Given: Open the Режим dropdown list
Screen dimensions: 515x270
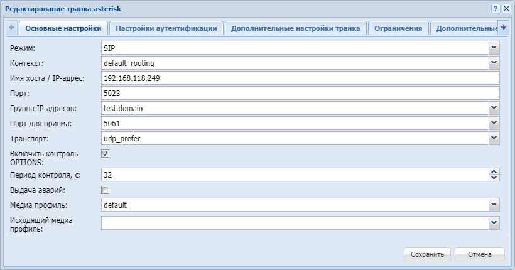Looking at the screenshot, I should click(494, 48).
